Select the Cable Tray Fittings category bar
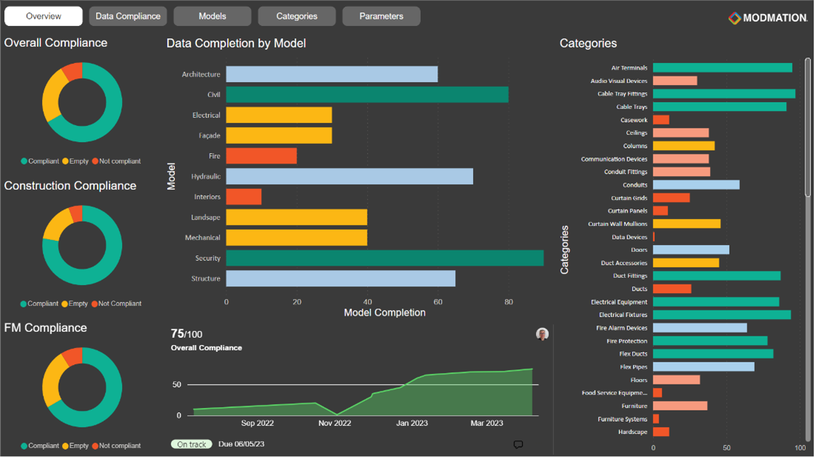The image size is (815, 458). [724, 94]
